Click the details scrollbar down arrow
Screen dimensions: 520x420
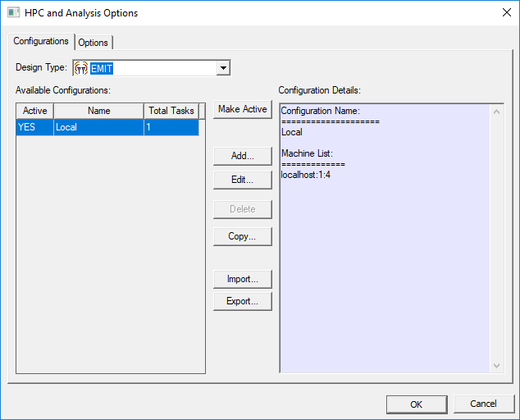(x=496, y=366)
